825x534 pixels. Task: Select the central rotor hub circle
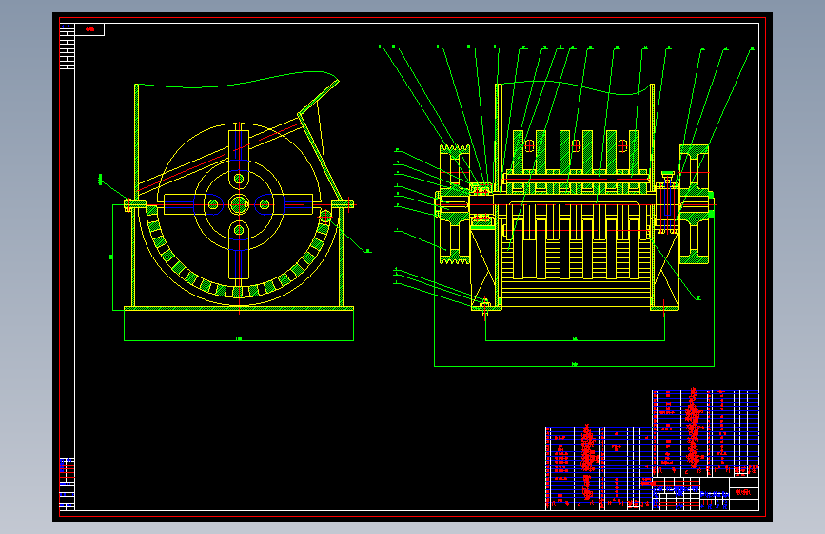coord(239,204)
